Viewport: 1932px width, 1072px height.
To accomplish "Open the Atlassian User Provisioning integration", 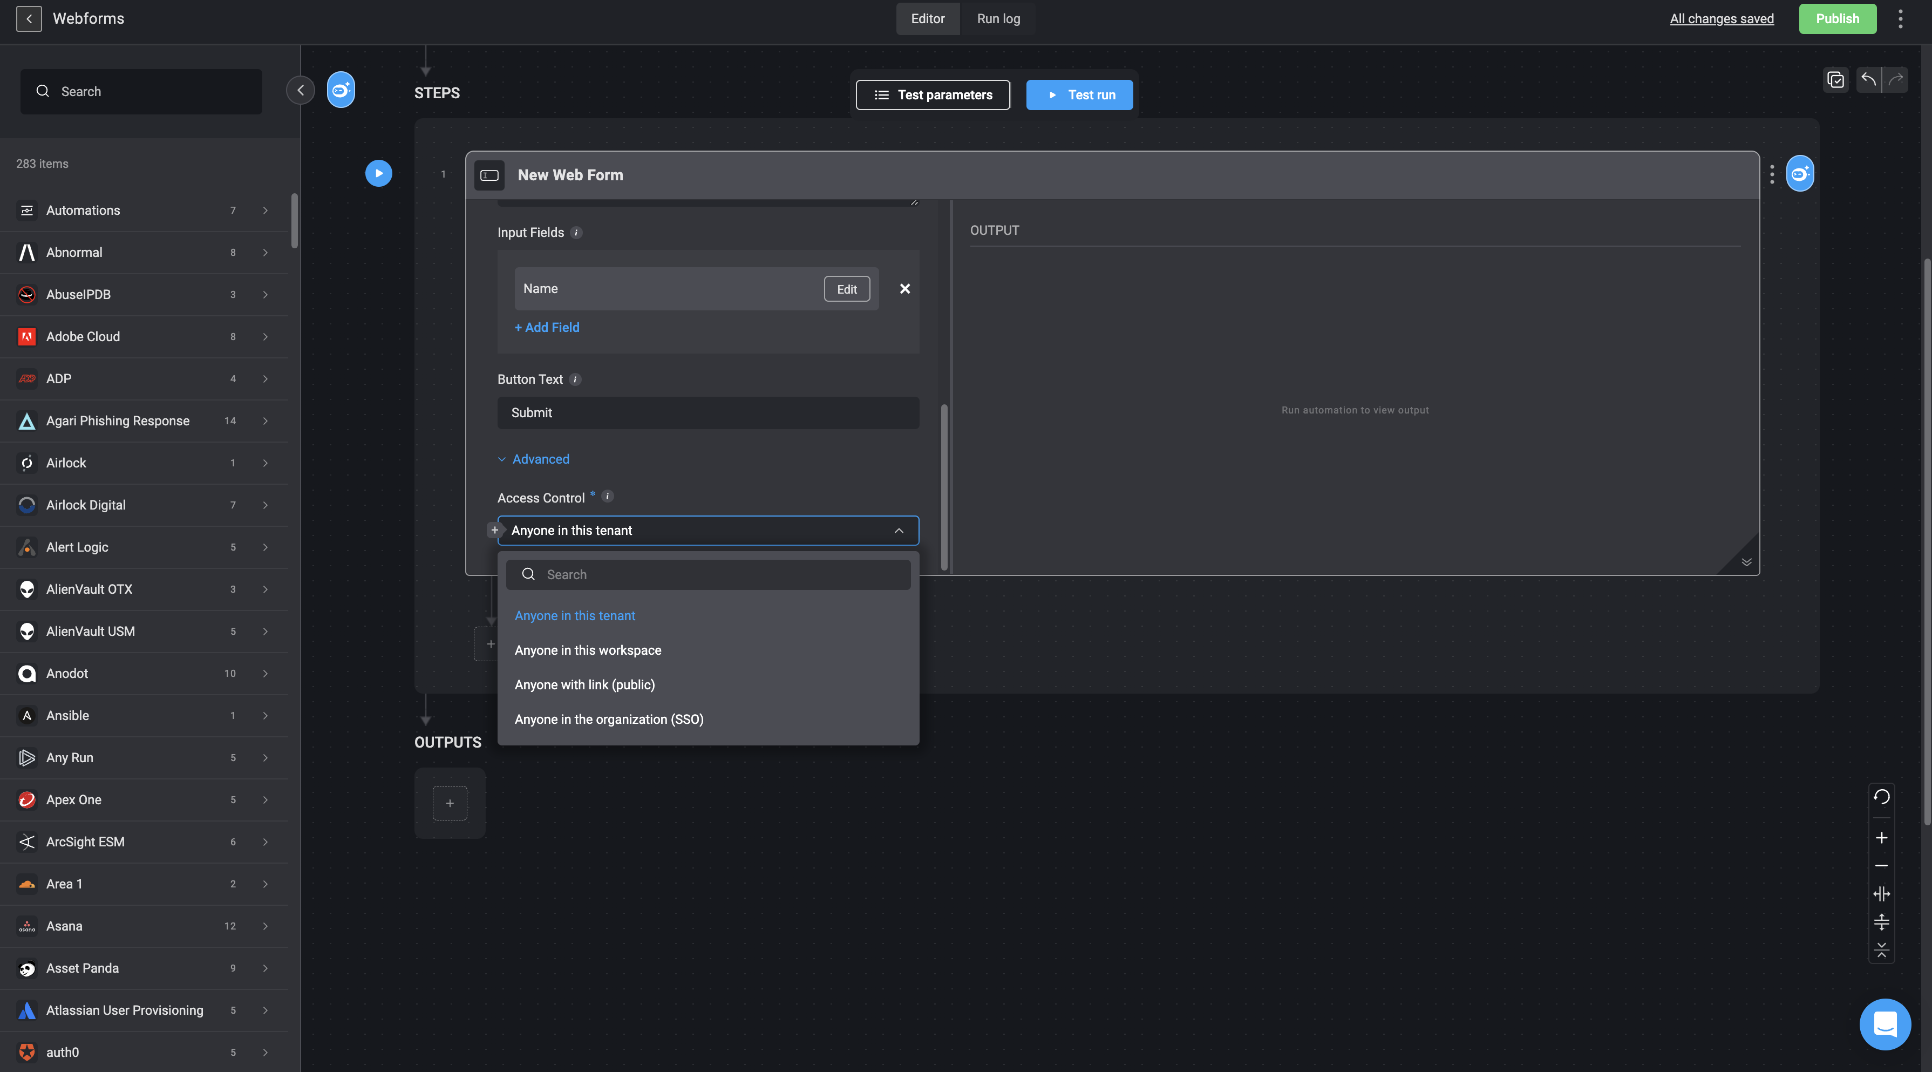I will click(144, 1010).
